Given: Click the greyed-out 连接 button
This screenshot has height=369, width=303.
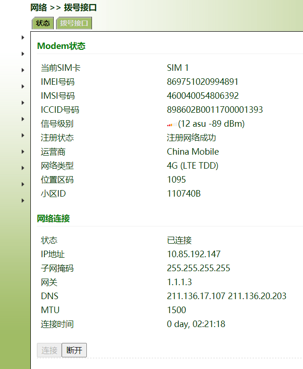Looking at the screenshot, I should click(x=49, y=350).
